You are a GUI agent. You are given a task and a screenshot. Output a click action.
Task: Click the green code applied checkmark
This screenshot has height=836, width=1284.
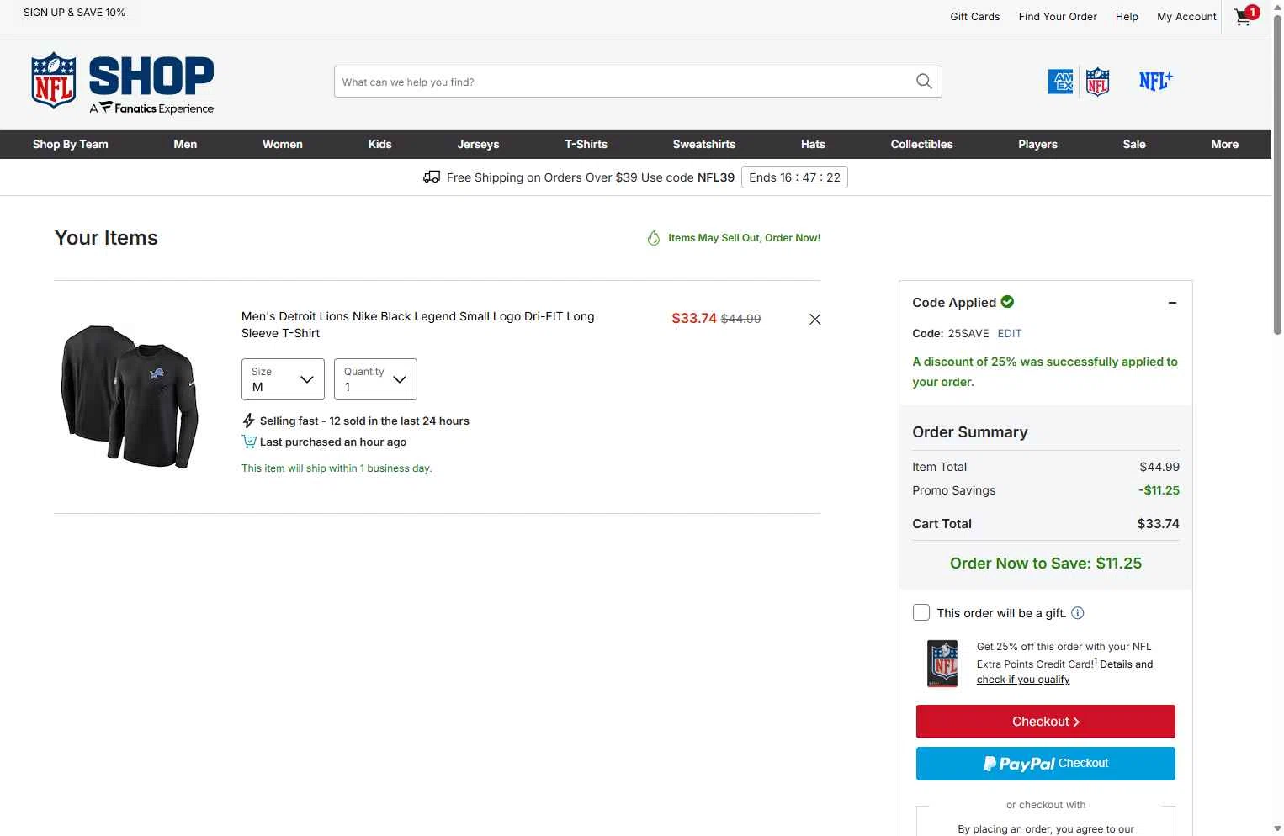pos(1007,301)
